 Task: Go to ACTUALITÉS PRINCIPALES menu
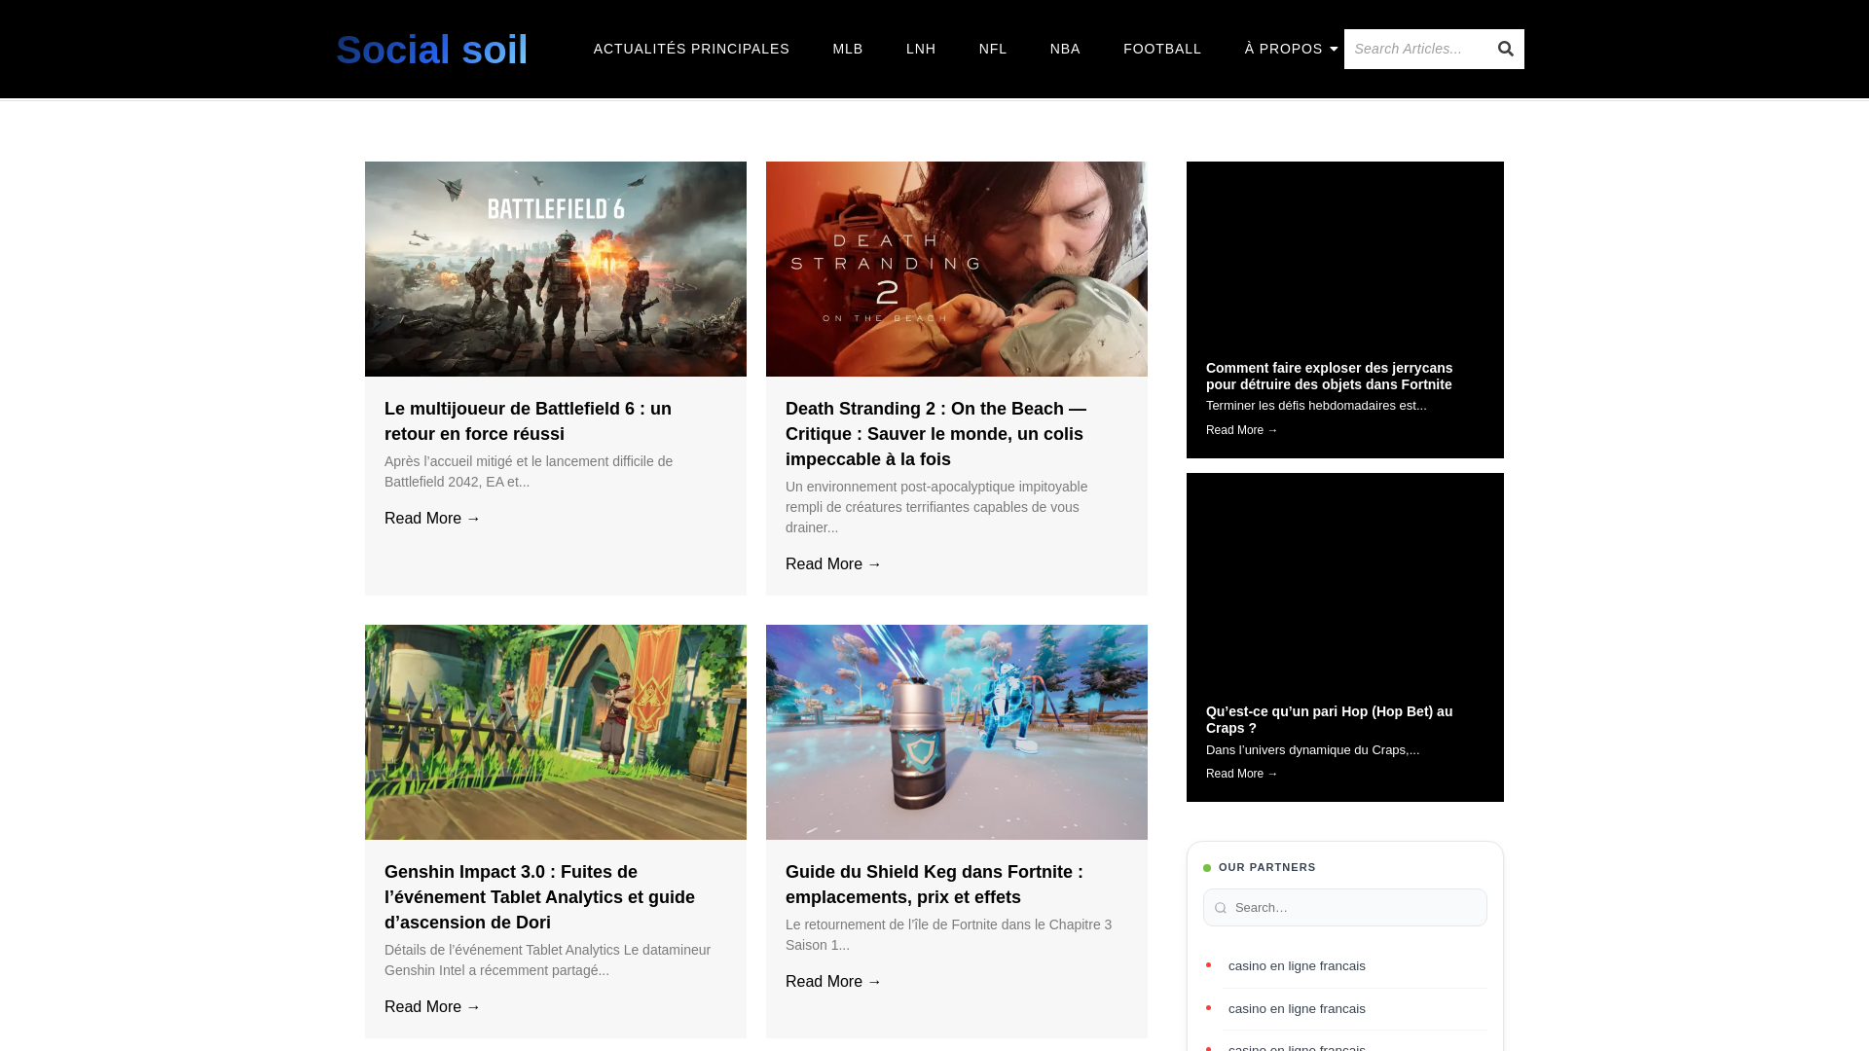click(691, 49)
